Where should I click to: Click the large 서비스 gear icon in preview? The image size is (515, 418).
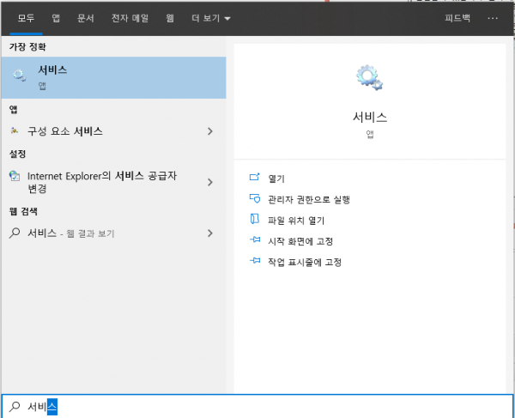pyautogui.click(x=369, y=77)
